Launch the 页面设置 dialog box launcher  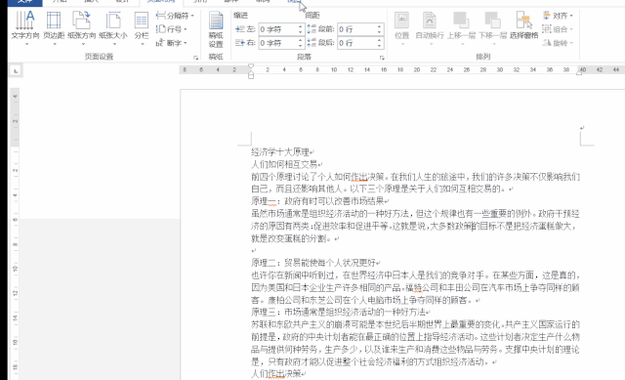tap(195, 58)
